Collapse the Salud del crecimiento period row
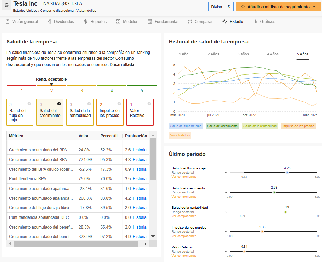 tap(226, 192)
